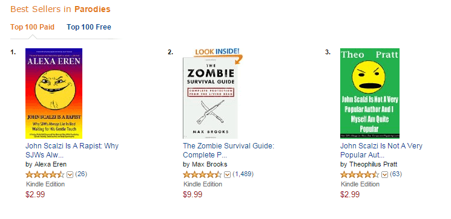Open the green Theo Pratt book cover
451x219 pixels.
point(370,94)
